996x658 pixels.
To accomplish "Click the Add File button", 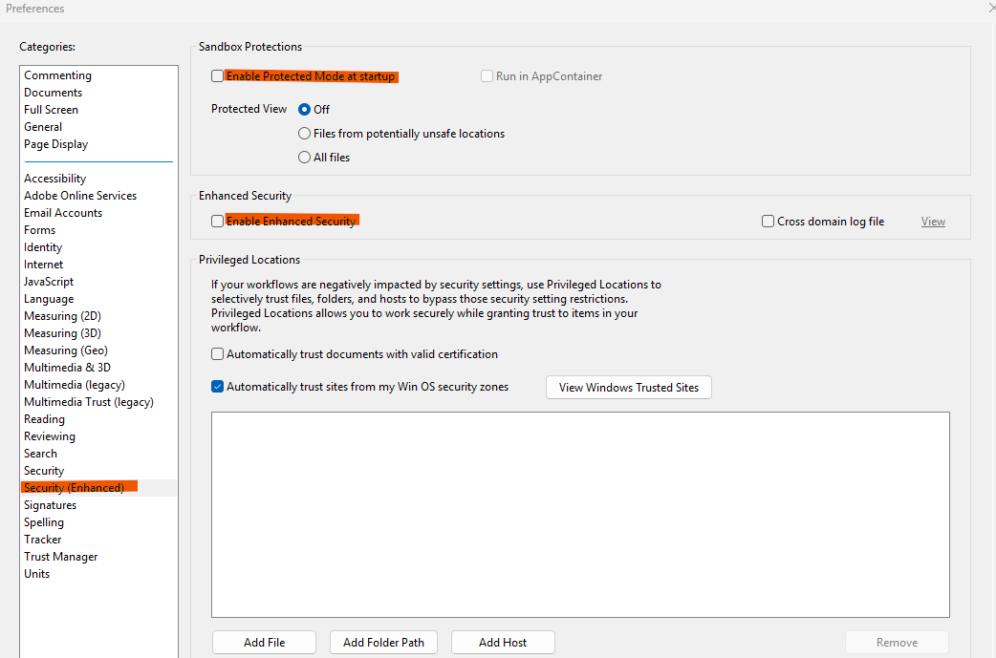I will (264, 642).
